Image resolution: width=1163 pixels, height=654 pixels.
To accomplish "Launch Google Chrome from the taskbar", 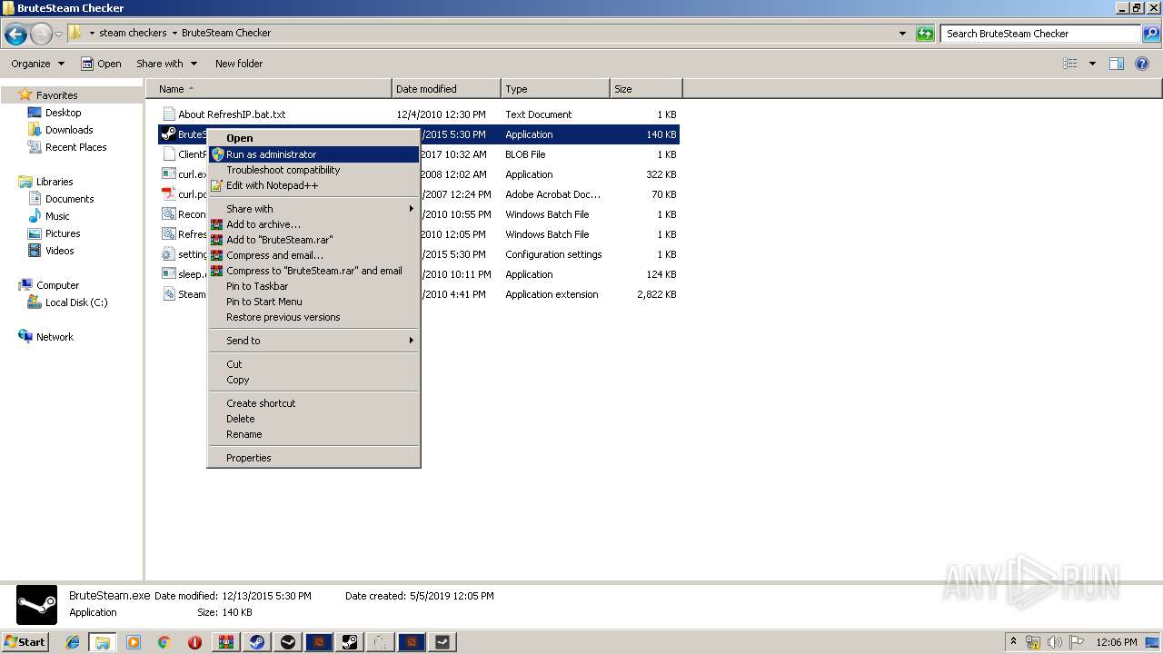I will tap(164, 642).
